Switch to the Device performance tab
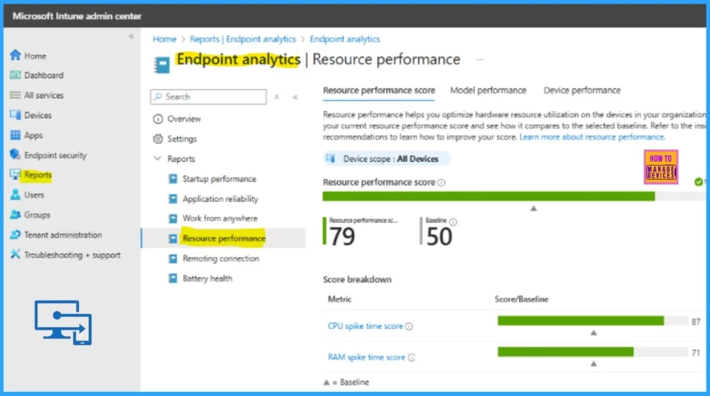The width and height of the screenshot is (710, 396). point(582,91)
